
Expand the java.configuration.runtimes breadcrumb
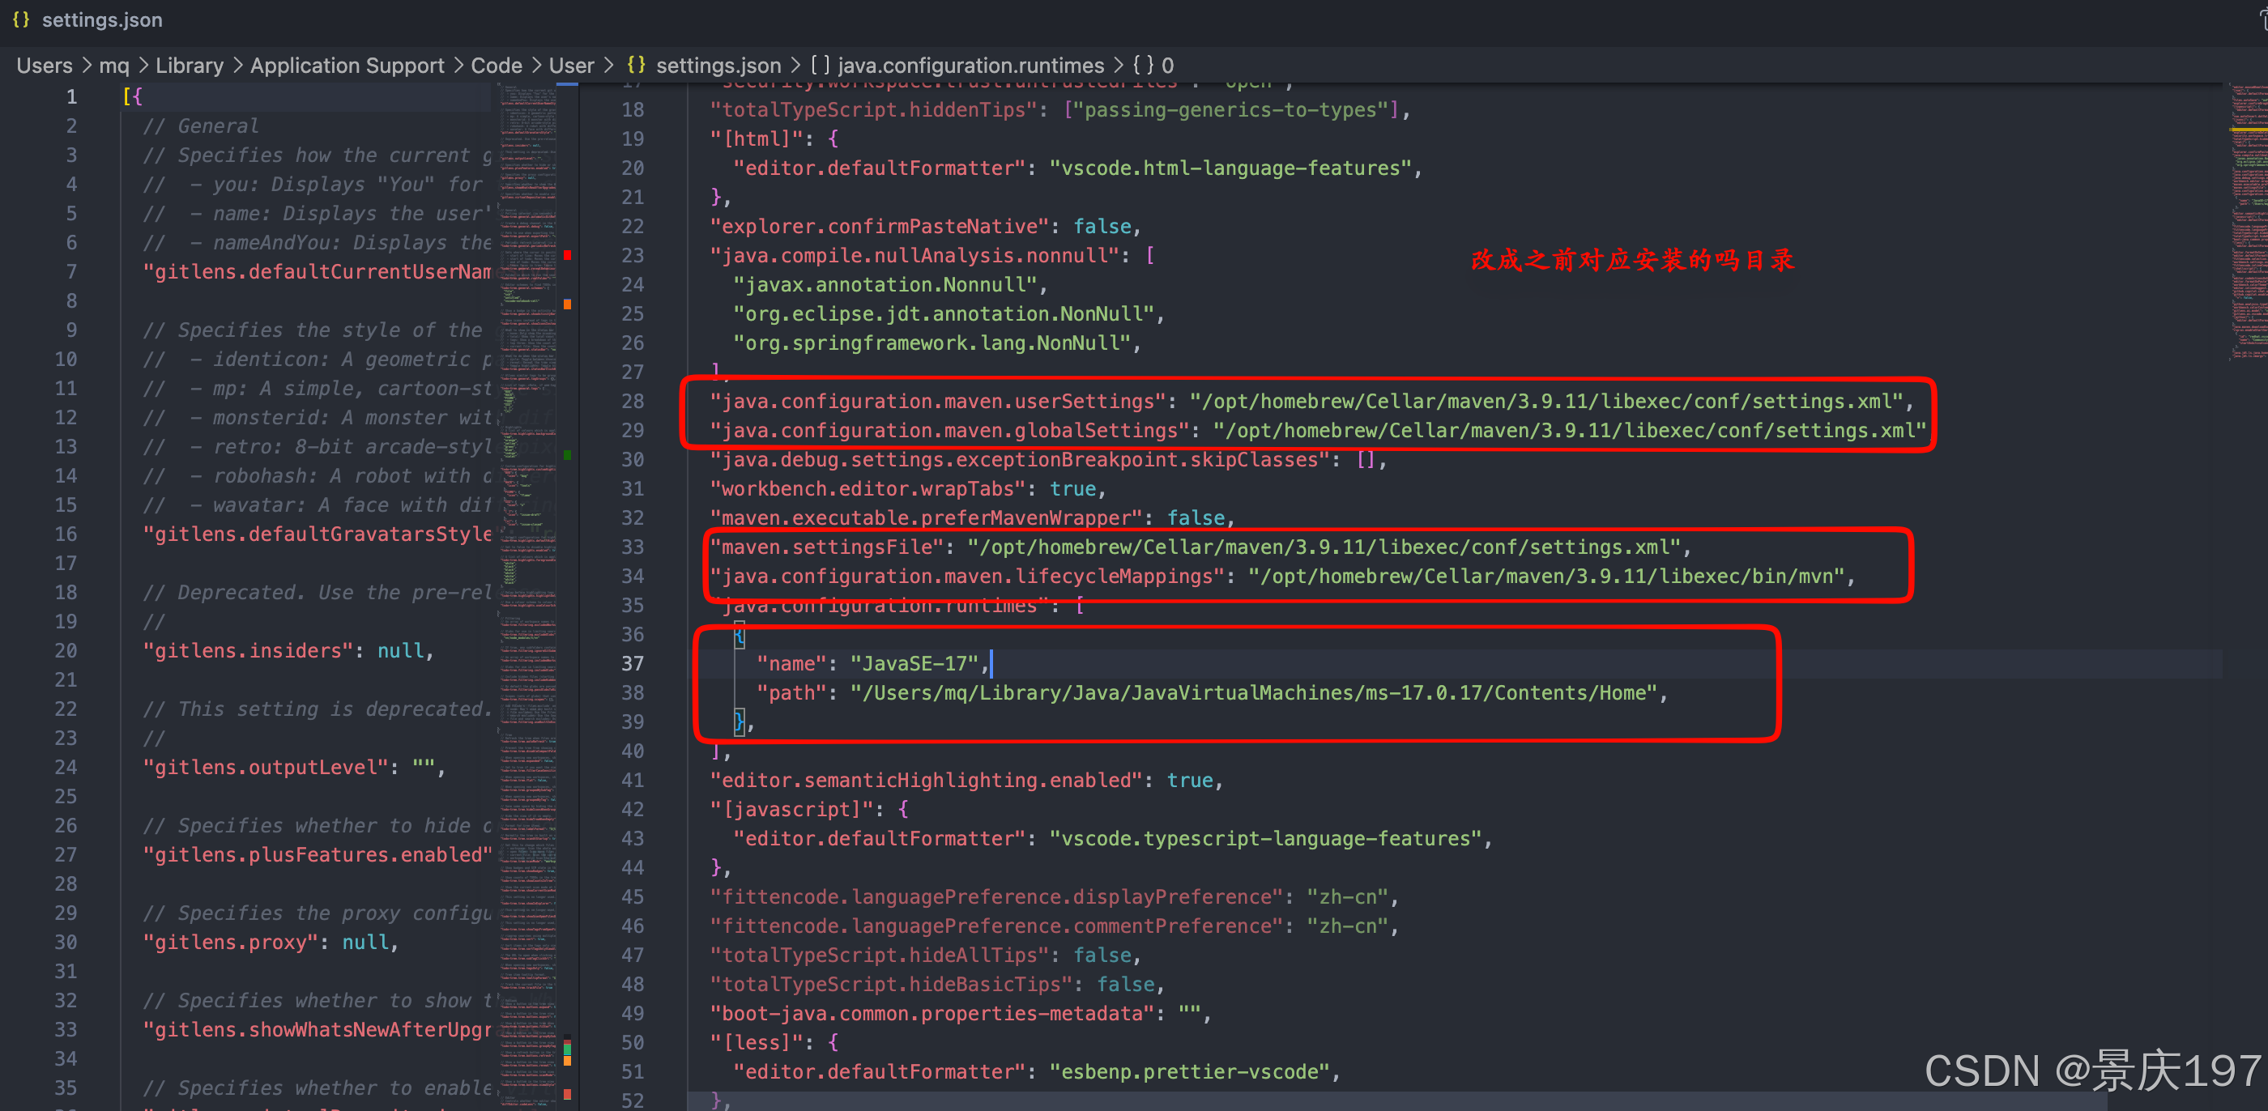tap(970, 65)
